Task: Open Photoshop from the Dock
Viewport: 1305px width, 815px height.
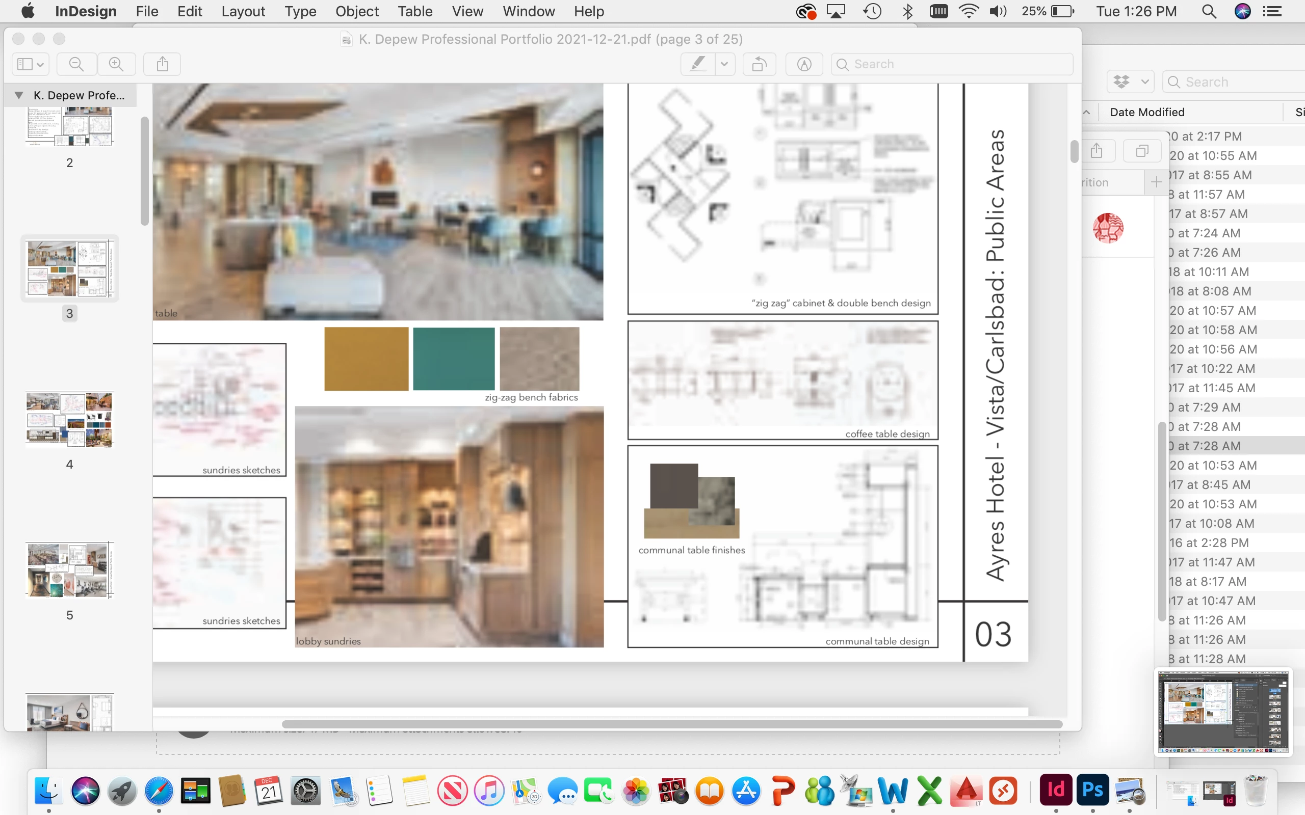Action: pyautogui.click(x=1092, y=790)
